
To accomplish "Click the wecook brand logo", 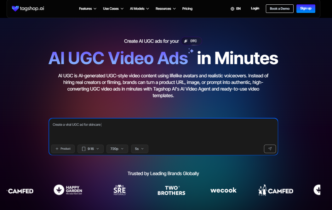I will coord(223,190).
